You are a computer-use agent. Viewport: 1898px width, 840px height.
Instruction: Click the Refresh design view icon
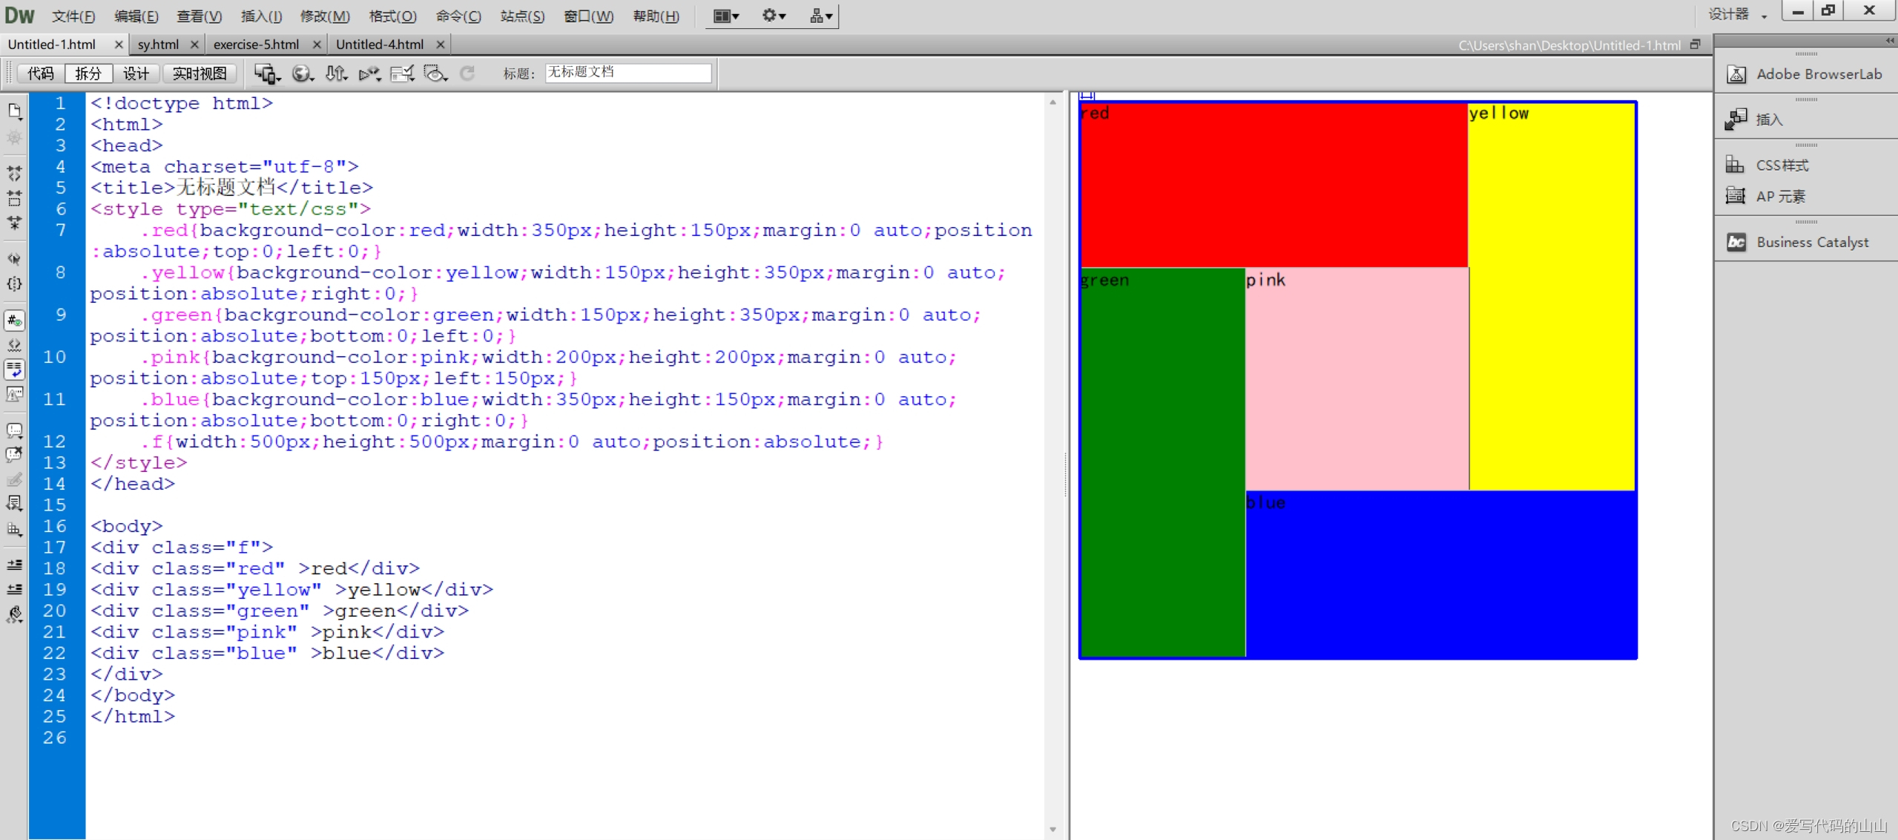(467, 73)
